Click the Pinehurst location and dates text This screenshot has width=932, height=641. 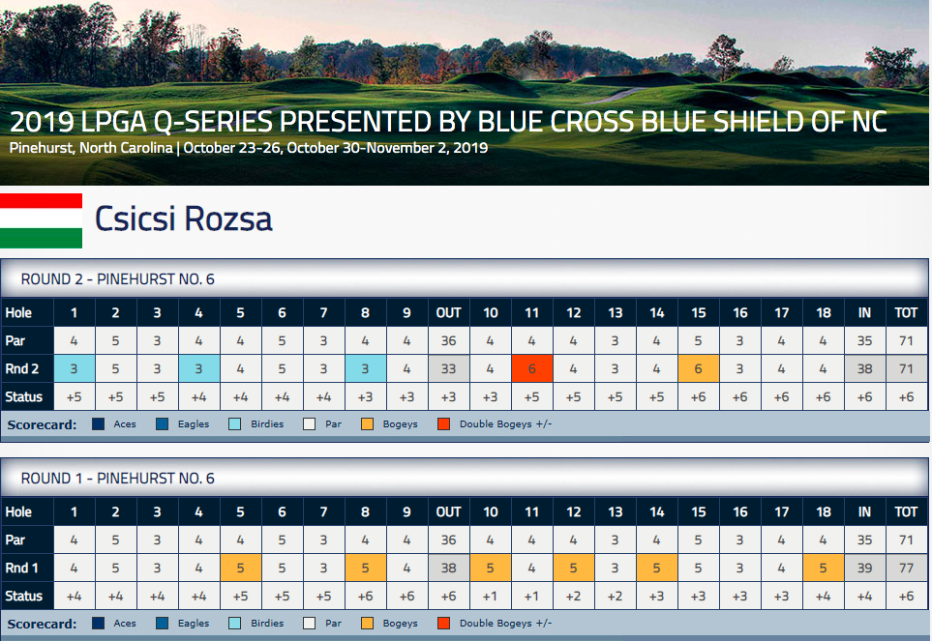pyautogui.click(x=249, y=148)
